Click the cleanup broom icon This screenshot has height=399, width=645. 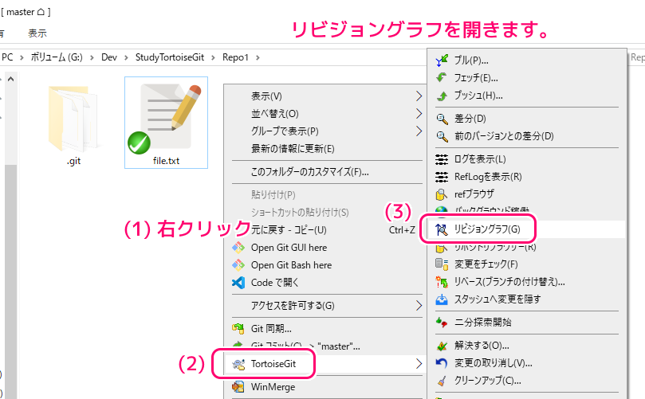(442, 381)
